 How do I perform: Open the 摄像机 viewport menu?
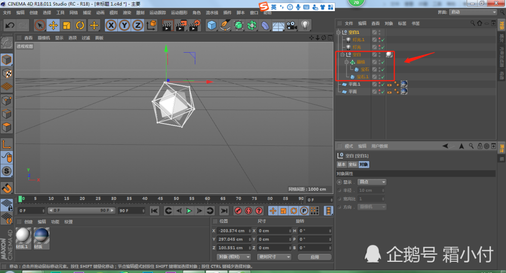(44, 38)
